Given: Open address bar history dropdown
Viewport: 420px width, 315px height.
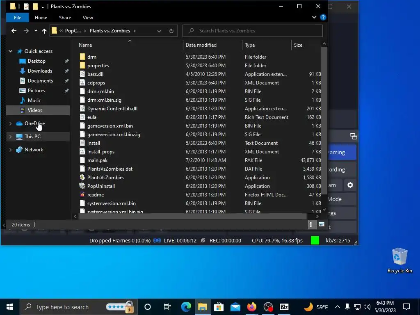Looking at the screenshot, I should [159, 31].
